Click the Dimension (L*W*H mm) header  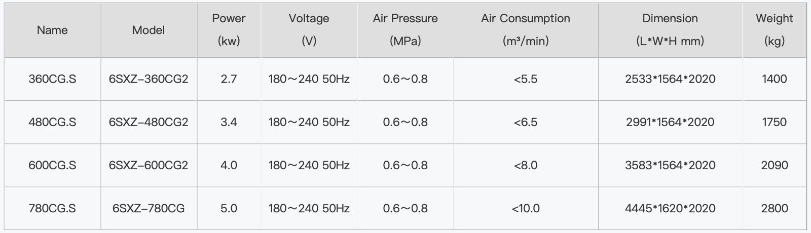[670, 30]
